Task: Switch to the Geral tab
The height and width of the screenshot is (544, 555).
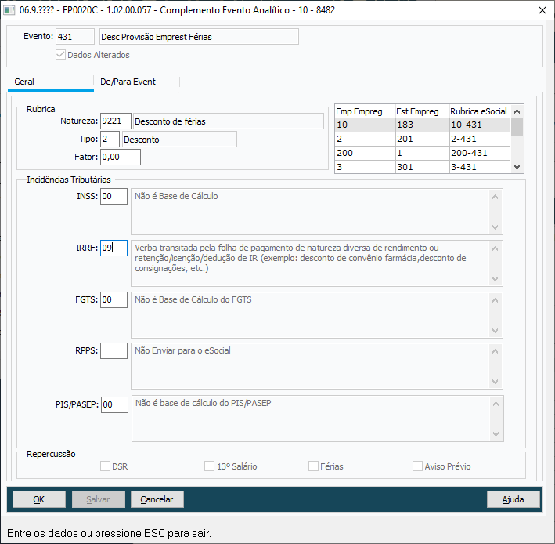Action: [x=51, y=82]
